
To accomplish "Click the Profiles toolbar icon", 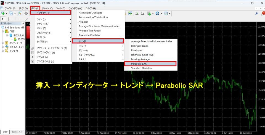I will click(11, 13).
